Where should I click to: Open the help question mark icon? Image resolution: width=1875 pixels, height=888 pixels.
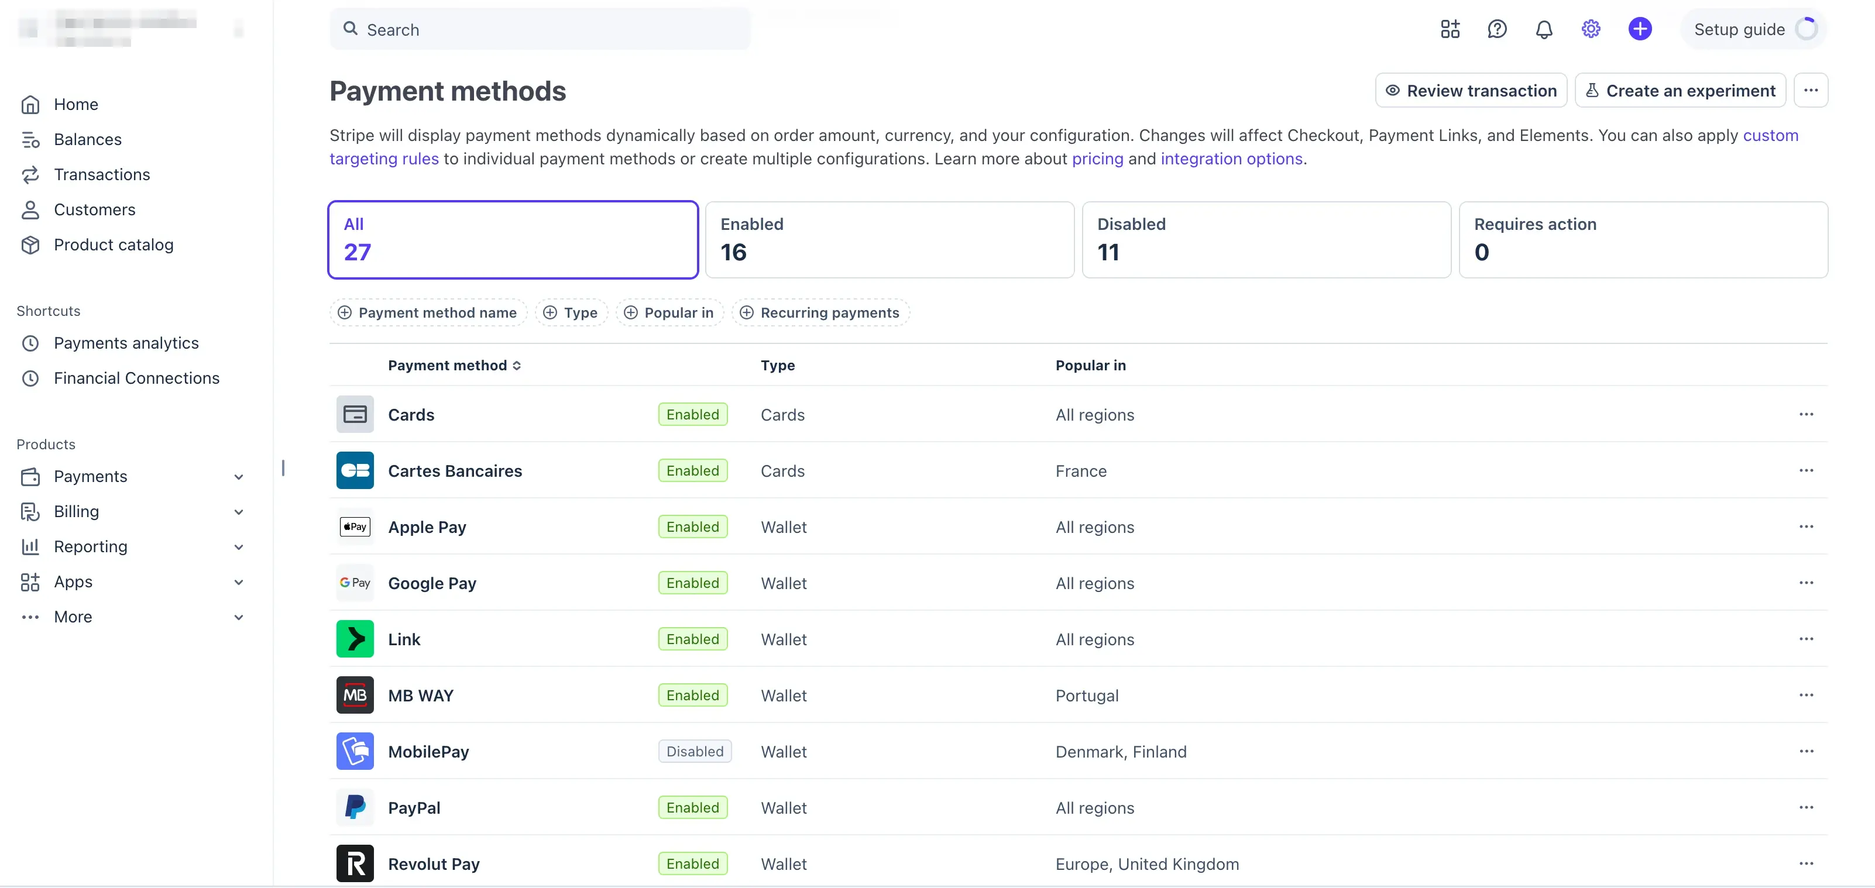pos(1496,29)
